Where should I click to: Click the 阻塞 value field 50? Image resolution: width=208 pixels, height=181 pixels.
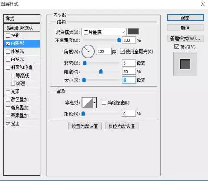click(129, 71)
